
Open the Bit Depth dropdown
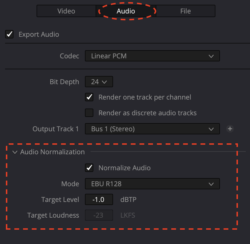click(x=99, y=82)
